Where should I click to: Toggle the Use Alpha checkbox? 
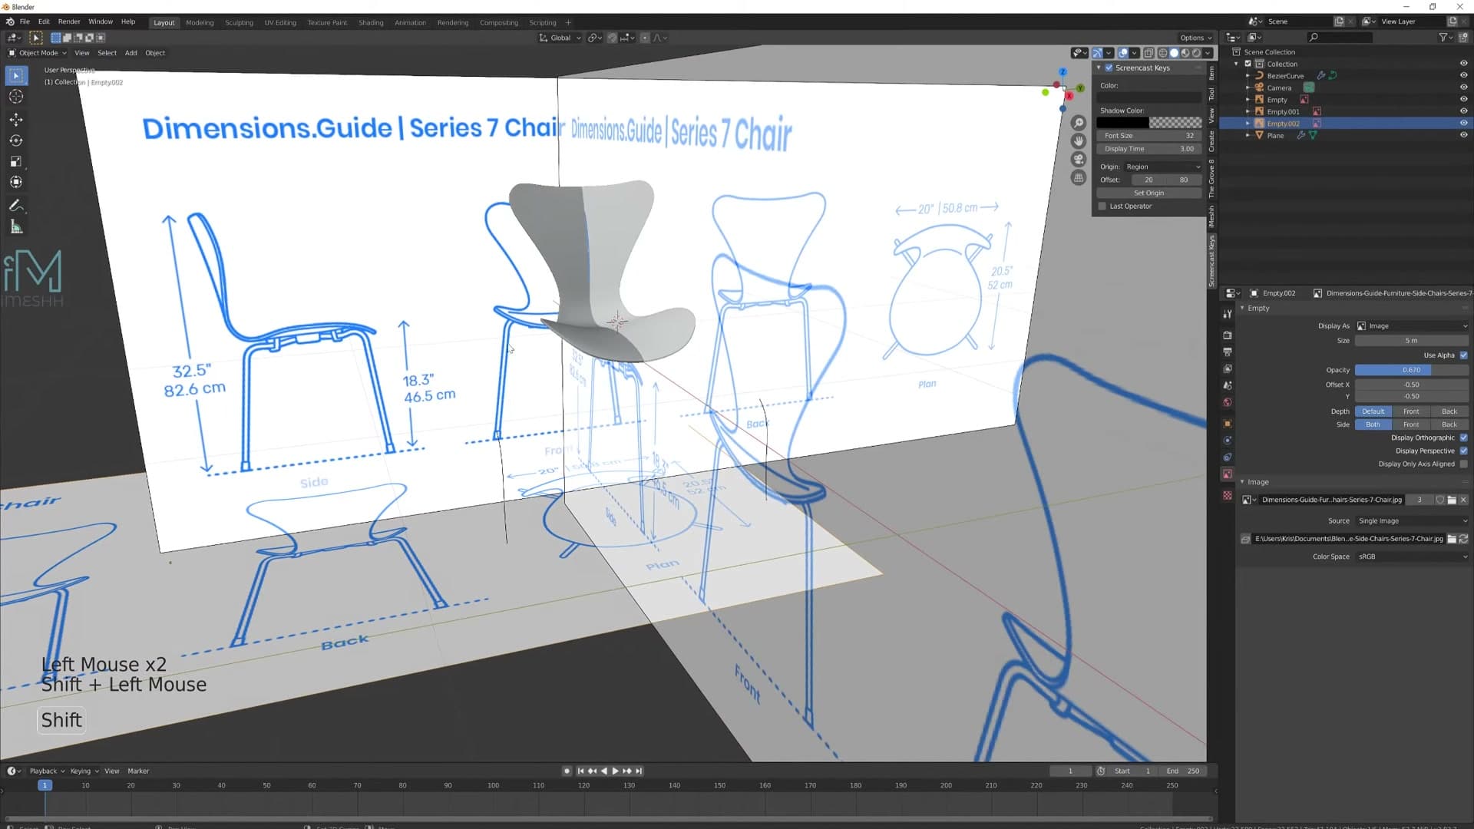point(1463,355)
